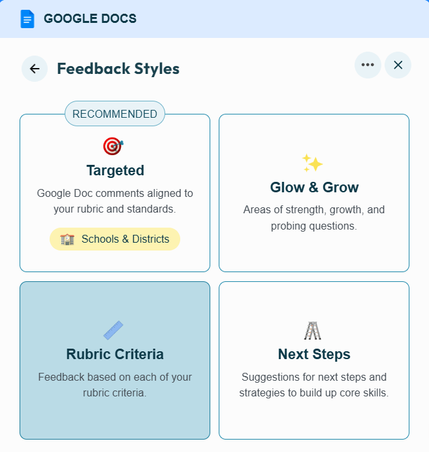Click the Feedback Styles panel title
This screenshot has width=429, height=452.
118,69
